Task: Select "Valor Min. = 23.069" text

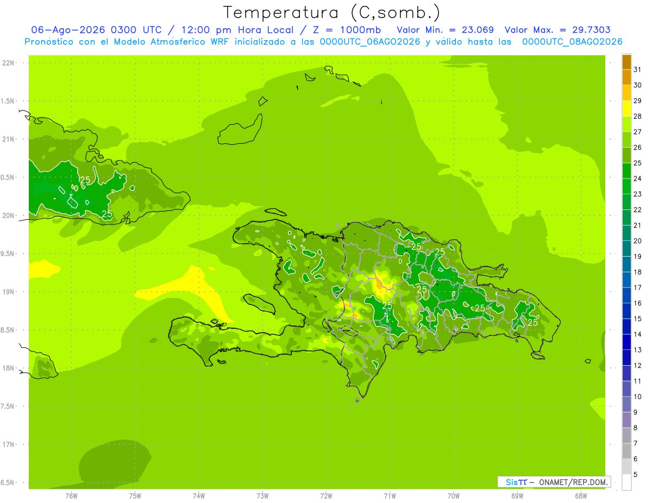Action: click(x=445, y=30)
